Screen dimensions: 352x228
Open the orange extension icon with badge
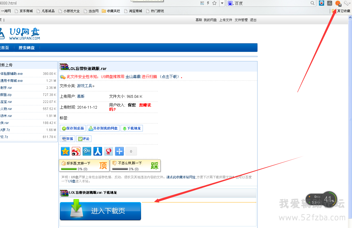click(x=338, y=3)
